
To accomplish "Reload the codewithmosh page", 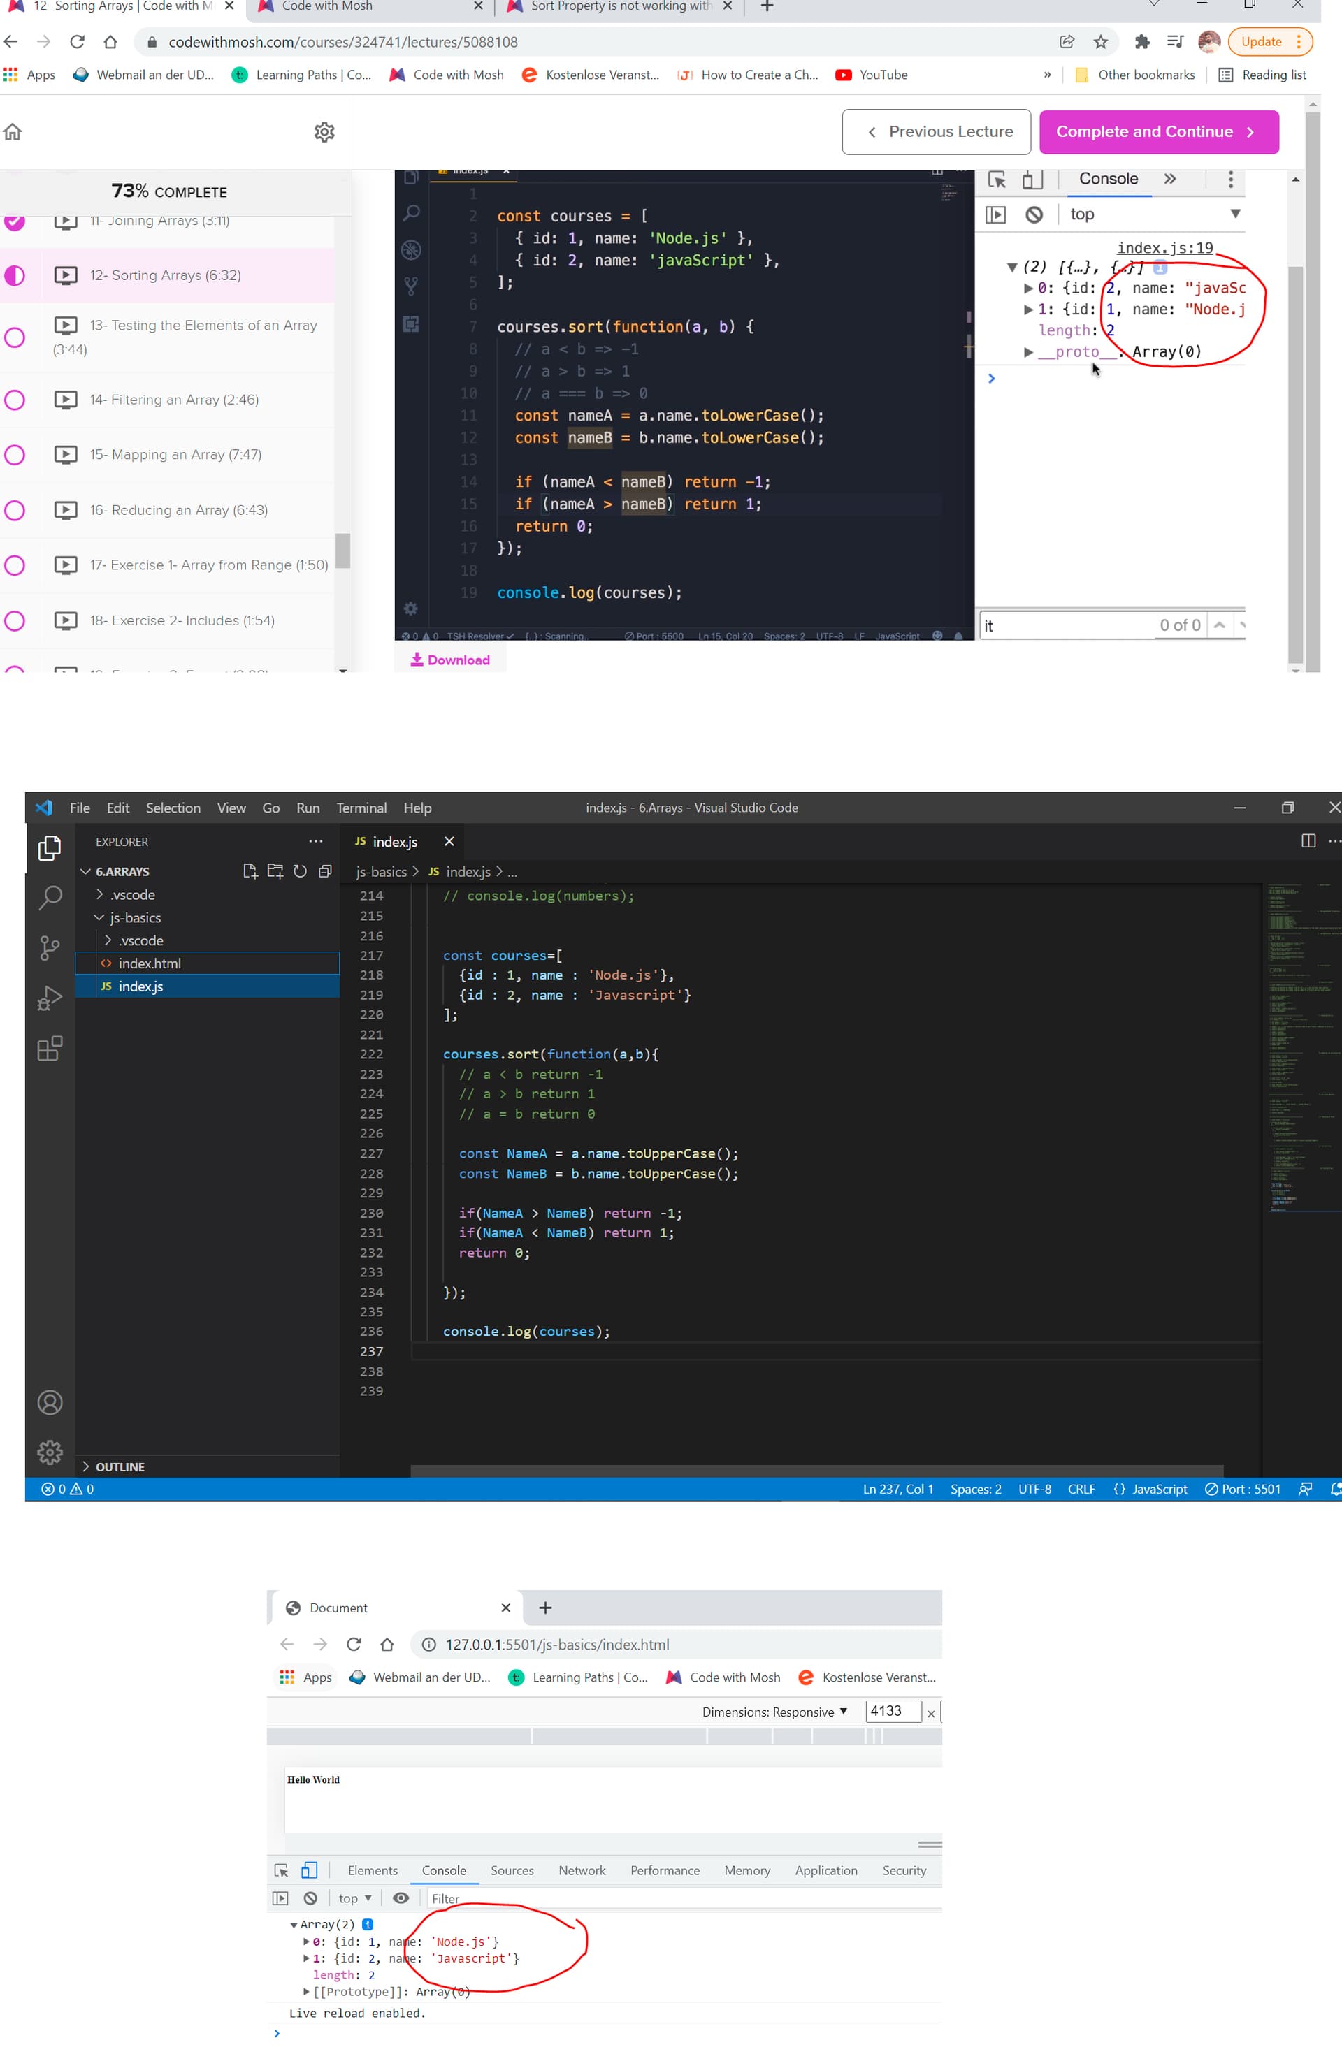I will [x=78, y=42].
